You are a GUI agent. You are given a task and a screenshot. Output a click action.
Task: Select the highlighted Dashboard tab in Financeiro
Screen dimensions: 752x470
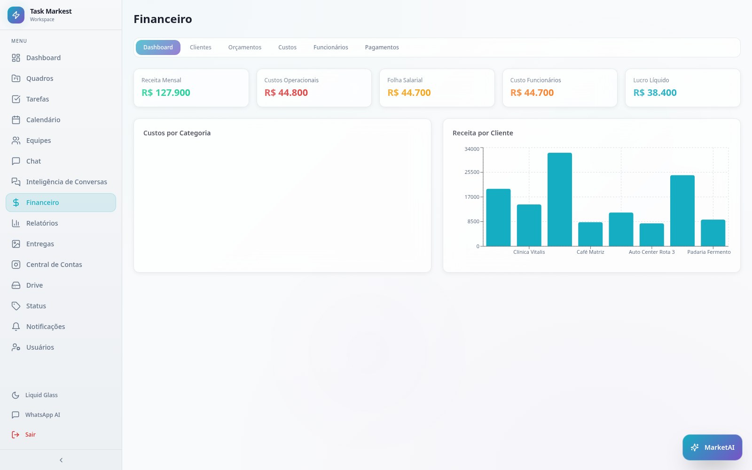158,47
